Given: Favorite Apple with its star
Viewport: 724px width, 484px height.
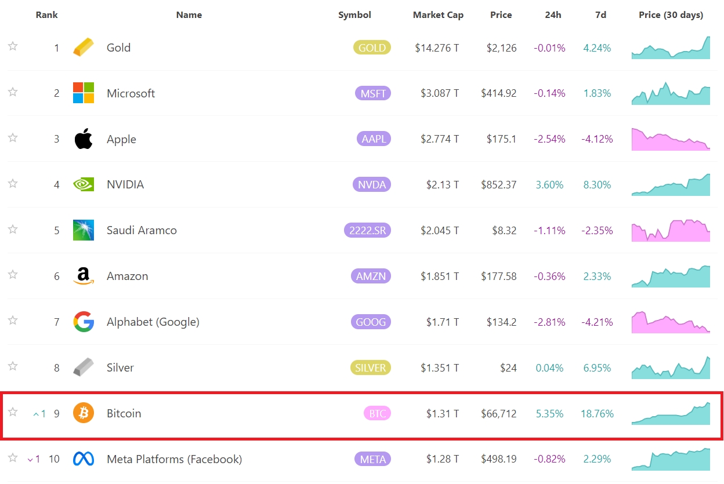Looking at the screenshot, I should [x=13, y=138].
